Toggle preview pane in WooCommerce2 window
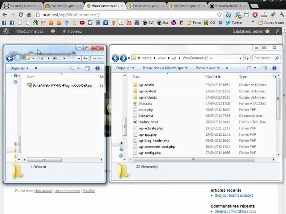Screen dimensions: 286x214 click(264, 68)
